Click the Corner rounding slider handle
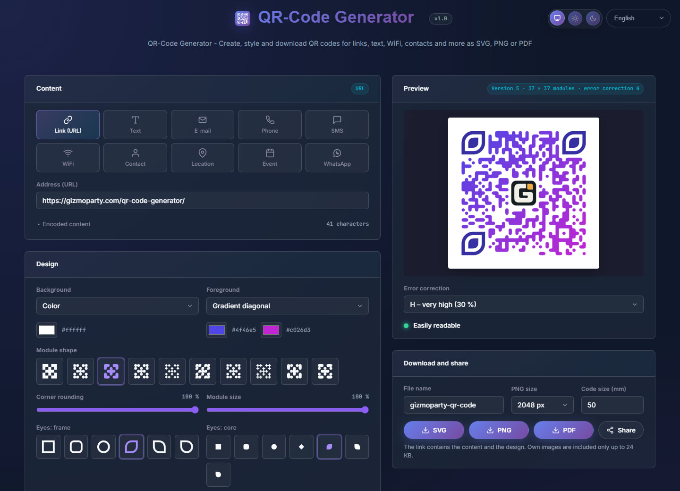Screen dimensions: 680x491 (195, 410)
